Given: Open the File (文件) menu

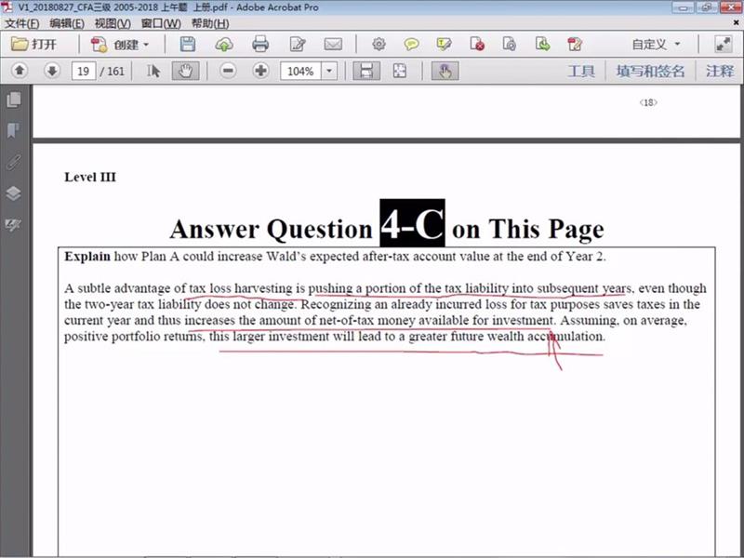Looking at the screenshot, I should (21, 23).
